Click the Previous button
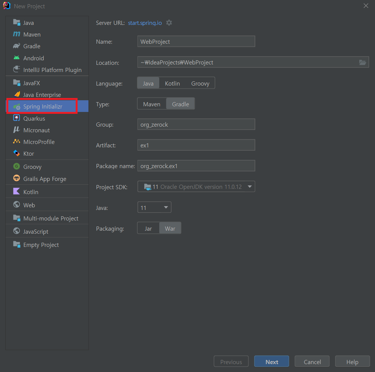 (x=231, y=362)
